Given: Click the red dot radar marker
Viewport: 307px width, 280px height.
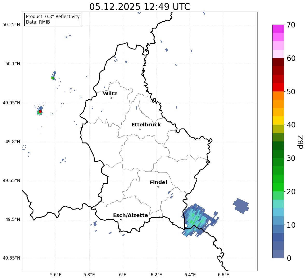Looking at the screenshot, I should tap(40, 112).
